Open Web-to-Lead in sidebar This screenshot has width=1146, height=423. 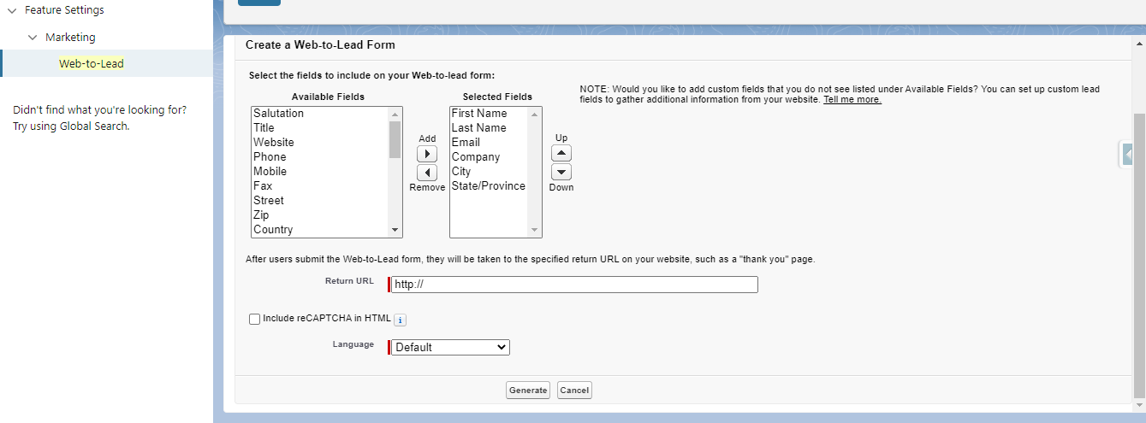point(92,64)
